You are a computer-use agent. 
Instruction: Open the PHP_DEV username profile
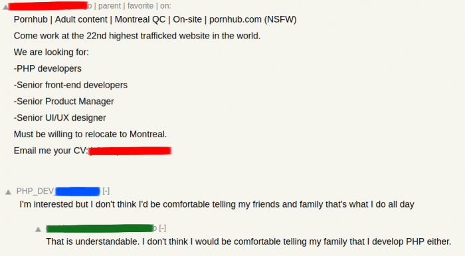pos(58,191)
